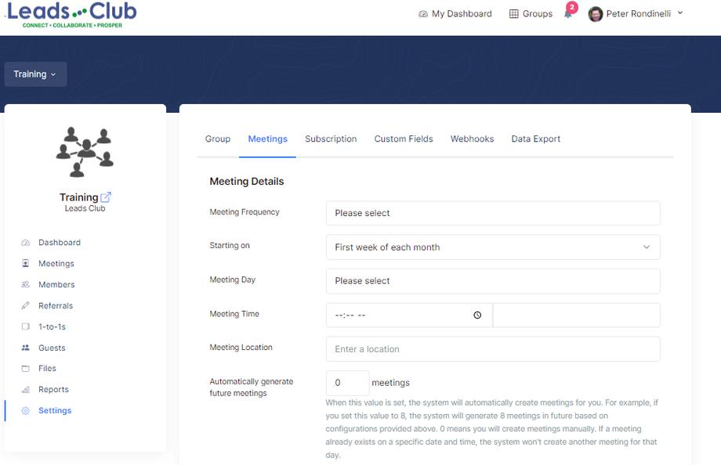Open Meetings in the sidebar
The width and height of the screenshot is (721, 465).
point(56,264)
